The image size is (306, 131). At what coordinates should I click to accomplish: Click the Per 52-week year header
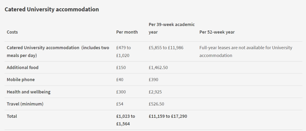coord(217,32)
